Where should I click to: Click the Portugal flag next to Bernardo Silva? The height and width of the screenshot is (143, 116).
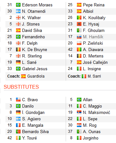(18, 132)
